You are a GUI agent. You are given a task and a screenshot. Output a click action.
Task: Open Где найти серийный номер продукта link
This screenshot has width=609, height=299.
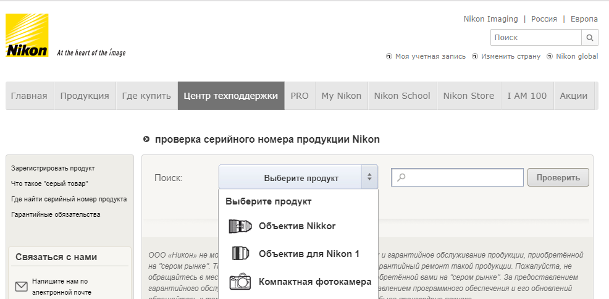click(69, 199)
